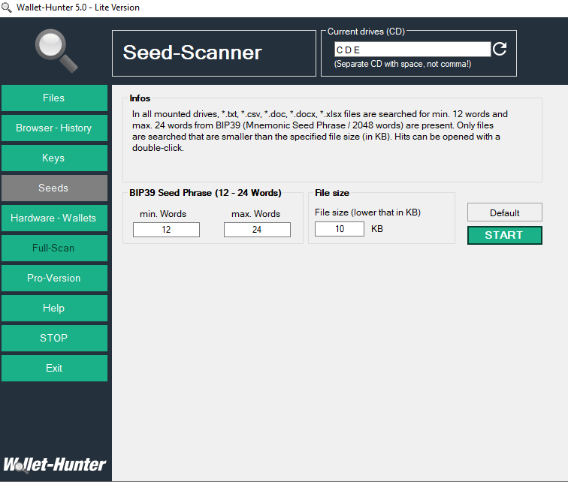Focus the min. Words field

[166, 230]
